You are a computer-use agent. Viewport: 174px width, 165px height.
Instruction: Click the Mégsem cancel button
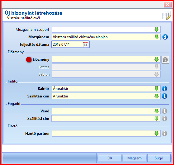coord(134,158)
